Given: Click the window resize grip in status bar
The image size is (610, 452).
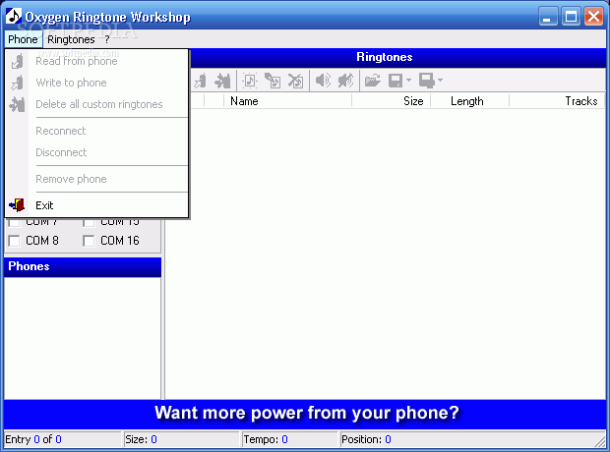Looking at the screenshot, I should pyautogui.click(x=601, y=442).
